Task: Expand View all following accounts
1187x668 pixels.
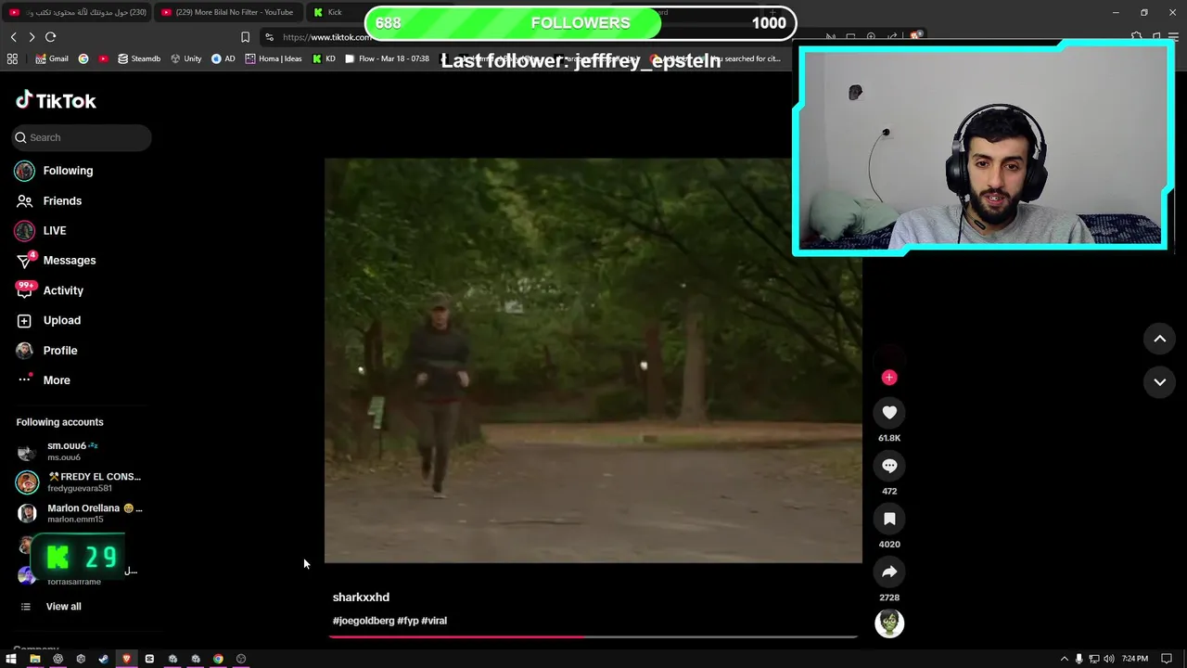Action: (63, 607)
